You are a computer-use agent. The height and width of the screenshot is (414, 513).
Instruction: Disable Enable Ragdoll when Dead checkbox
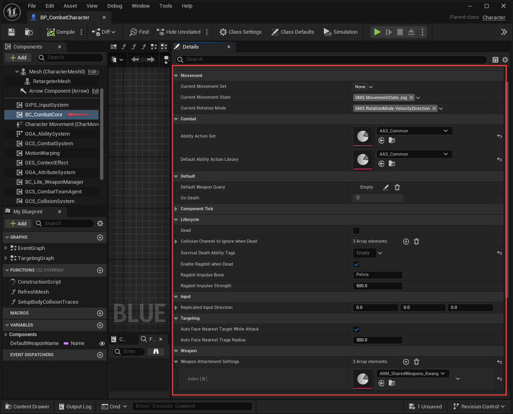coord(356,265)
